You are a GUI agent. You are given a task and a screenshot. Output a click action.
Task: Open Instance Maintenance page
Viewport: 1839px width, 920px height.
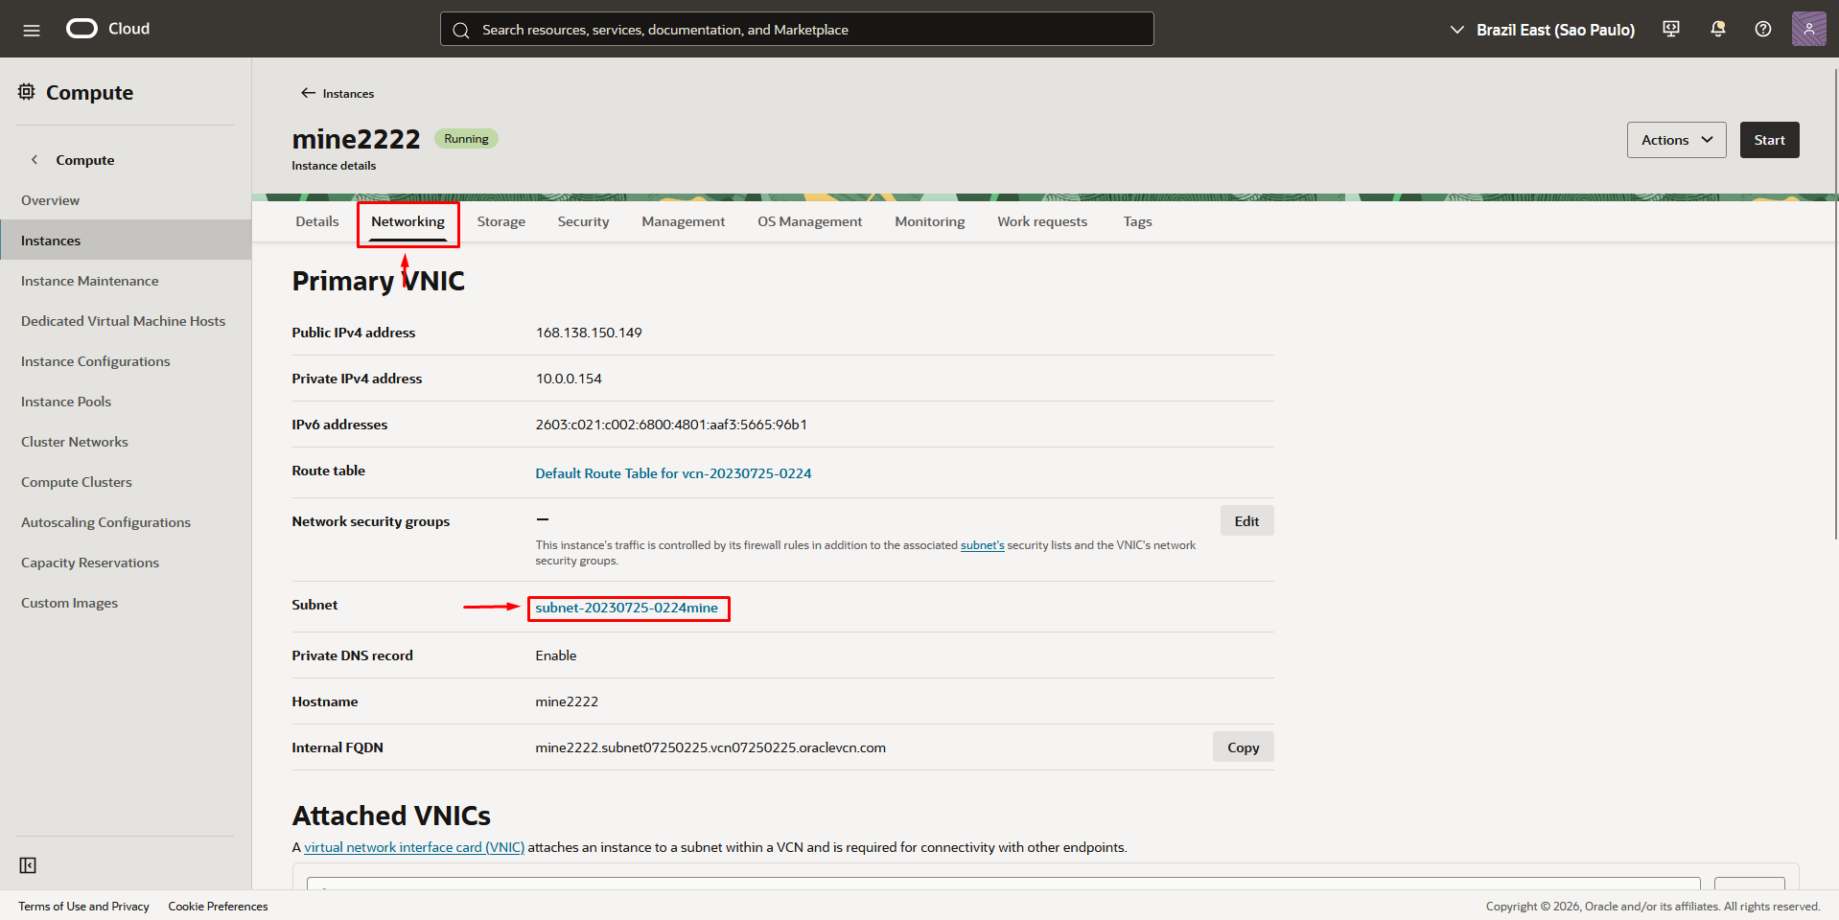coord(126,281)
